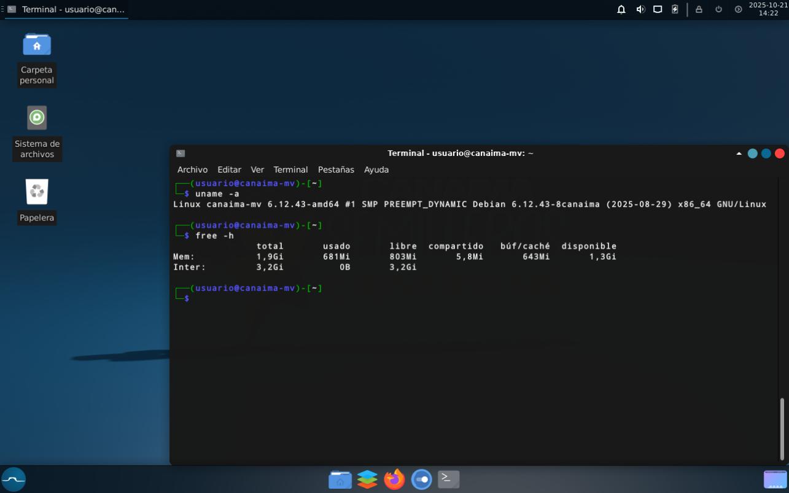This screenshot has width=789, height=493.
Task: Open the file manager folder in dock
Action: click(x=340, y=479)
